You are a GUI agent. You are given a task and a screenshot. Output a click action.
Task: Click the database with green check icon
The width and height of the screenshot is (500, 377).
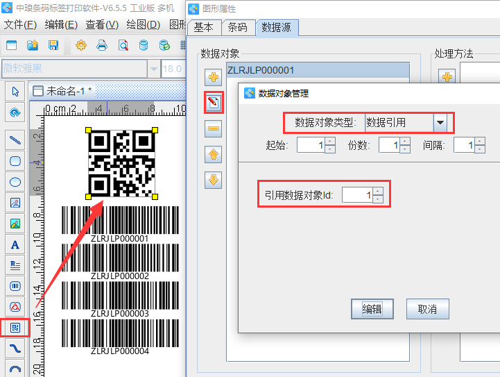(x=164, y=45)
